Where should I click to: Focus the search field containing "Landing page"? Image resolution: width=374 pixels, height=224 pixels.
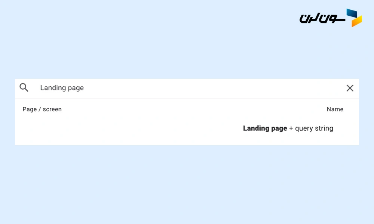point(187,88)
